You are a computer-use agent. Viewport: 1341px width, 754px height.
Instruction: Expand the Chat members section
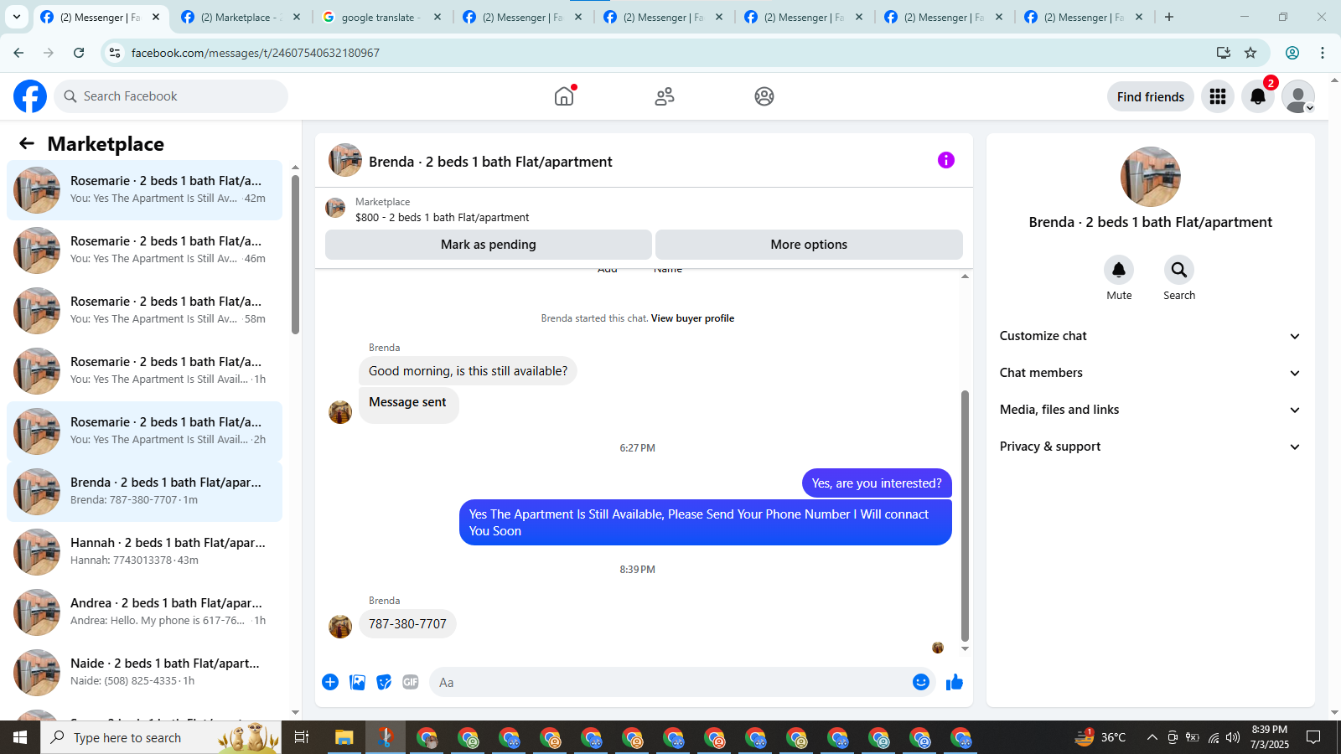point(1150,373)
